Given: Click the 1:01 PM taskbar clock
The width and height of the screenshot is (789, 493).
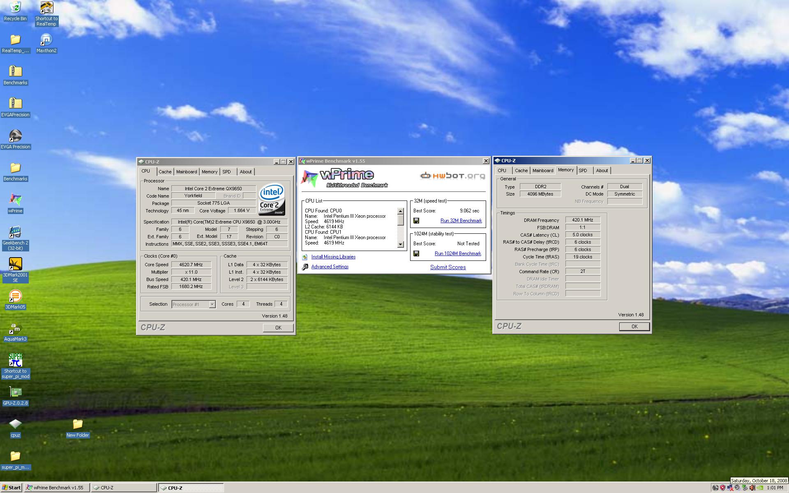Looking at the screenshot, I should coord(775,488).
